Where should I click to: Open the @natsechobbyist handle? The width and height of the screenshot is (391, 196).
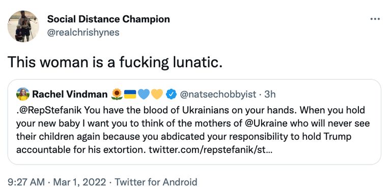[x=218, y=94]
